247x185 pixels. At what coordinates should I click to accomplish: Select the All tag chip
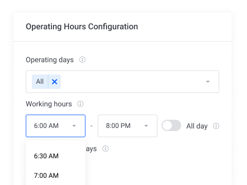[x=40, y=82]
